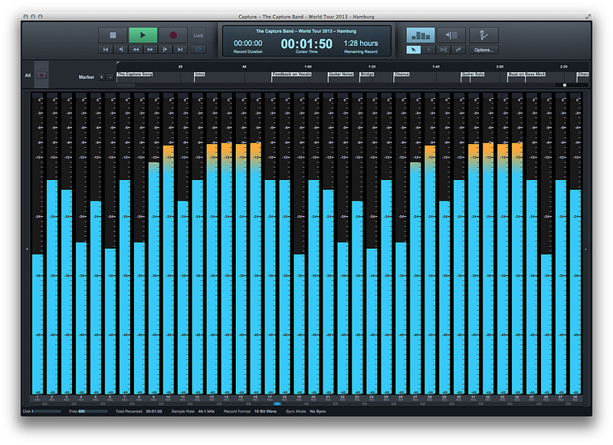Select the Chorus marker
Screen dimensions: 613x445
tap(402, 74)
